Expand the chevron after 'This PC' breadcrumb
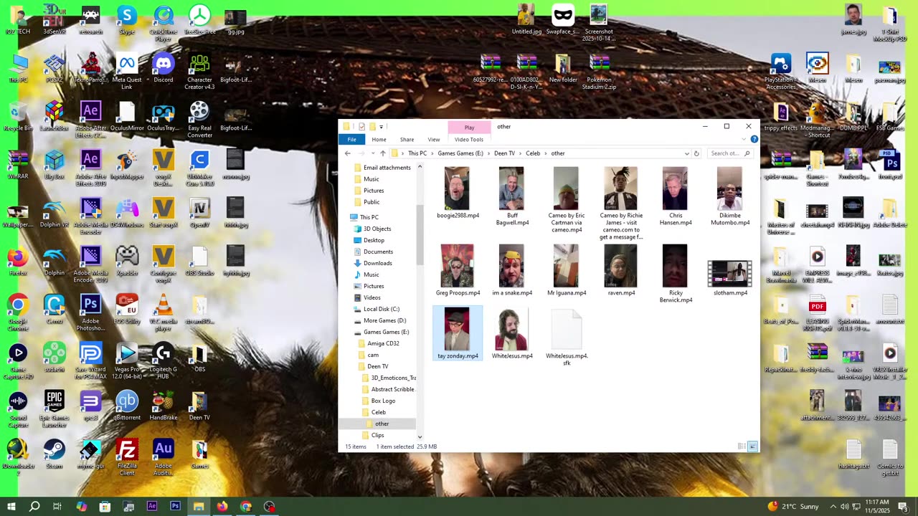This screenshot has width=918, height=516. (x=432, y=153)
